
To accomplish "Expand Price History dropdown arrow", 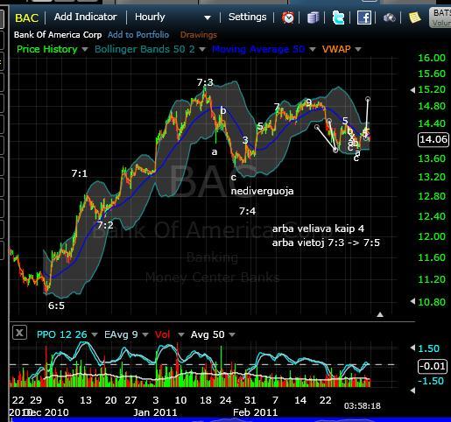I will click(85, 49).
